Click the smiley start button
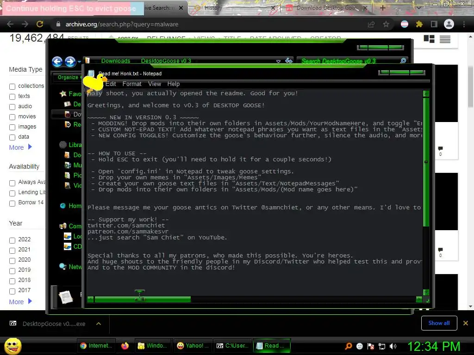474x355 pixels. click(12, 346)
